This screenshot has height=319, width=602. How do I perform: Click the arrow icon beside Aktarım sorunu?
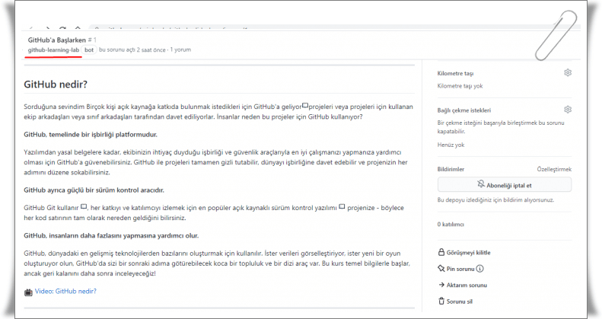[x=441, y=285]
